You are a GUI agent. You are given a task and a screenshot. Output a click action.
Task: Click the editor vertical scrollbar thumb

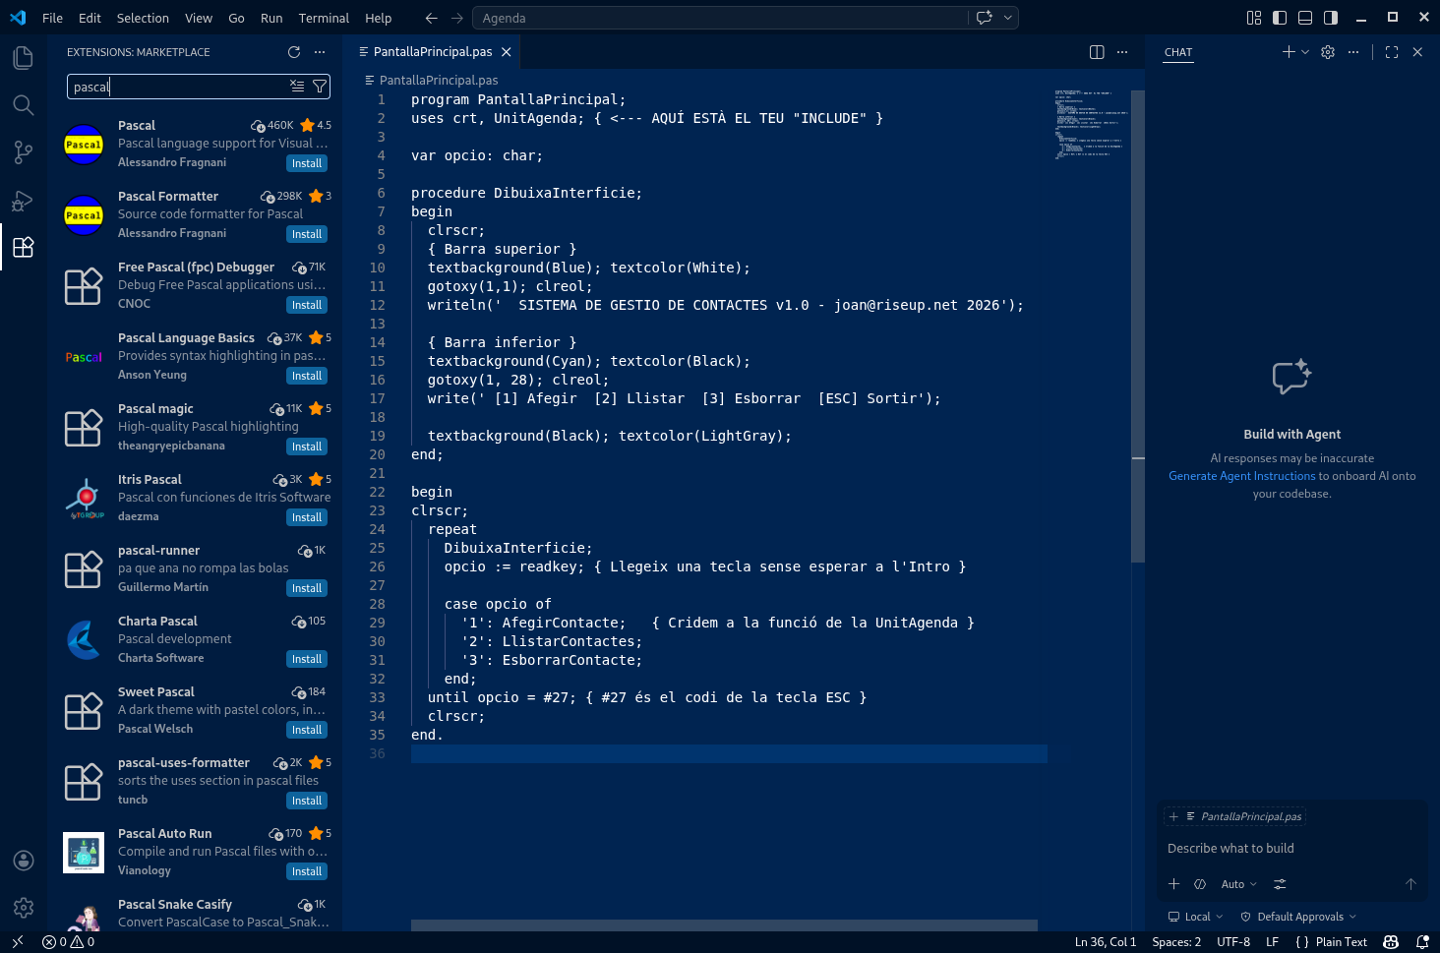(x=1138, y=326)
